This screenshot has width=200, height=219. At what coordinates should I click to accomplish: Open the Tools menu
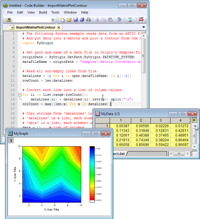(x=55, y=12)
